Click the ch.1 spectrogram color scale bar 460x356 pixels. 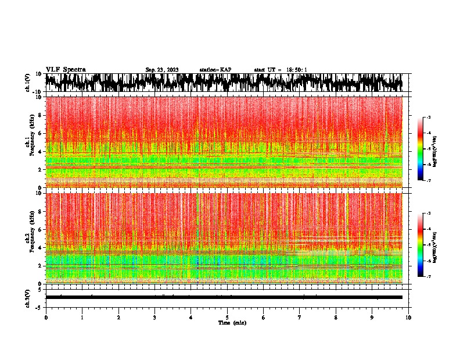[x=420, y=149]
